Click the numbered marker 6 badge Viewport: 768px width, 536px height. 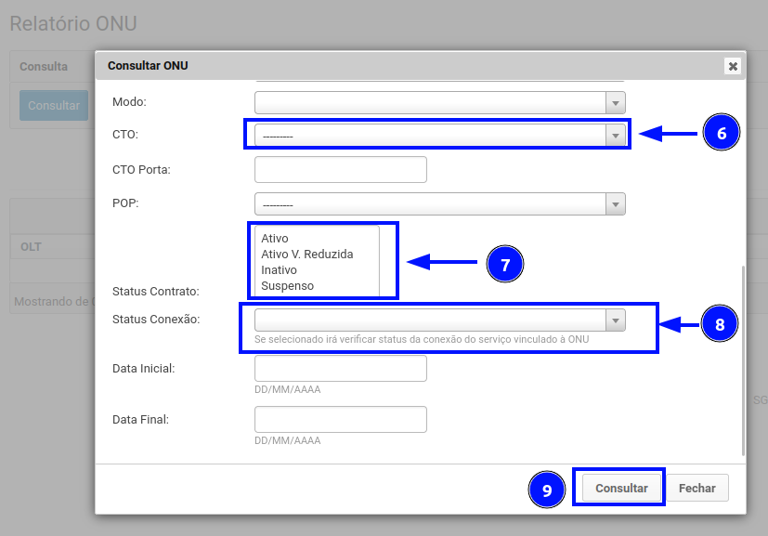click(721, 134)
